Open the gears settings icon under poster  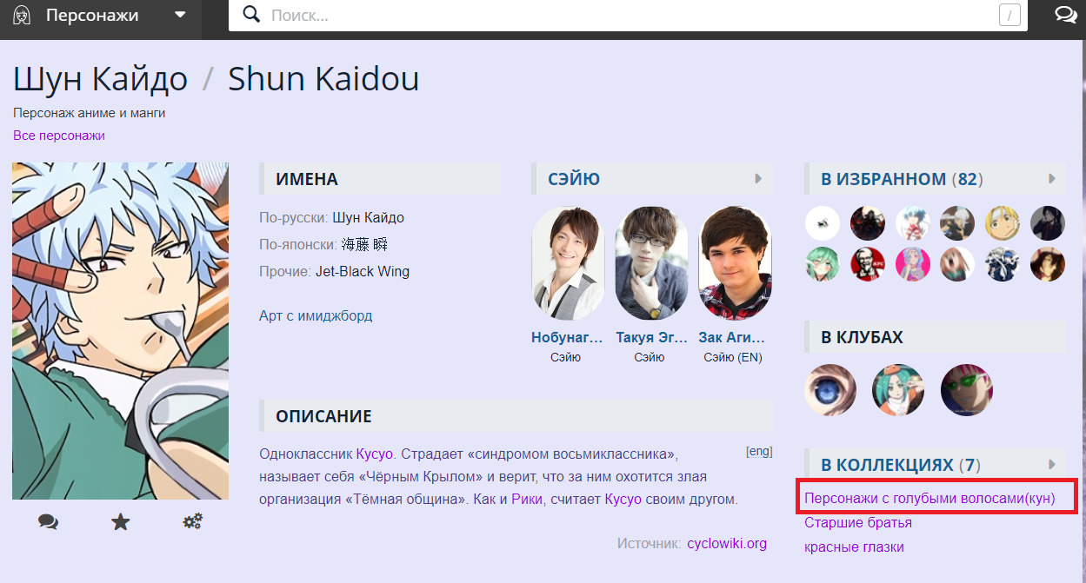point(192,521)
